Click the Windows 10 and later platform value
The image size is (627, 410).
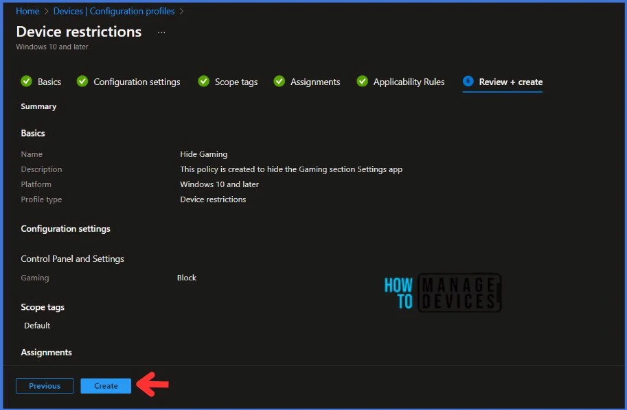[x=219, y=184]
